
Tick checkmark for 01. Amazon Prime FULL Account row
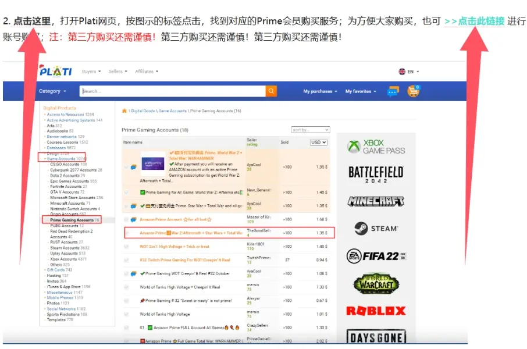pyautogui.click(x=126, y=327)
